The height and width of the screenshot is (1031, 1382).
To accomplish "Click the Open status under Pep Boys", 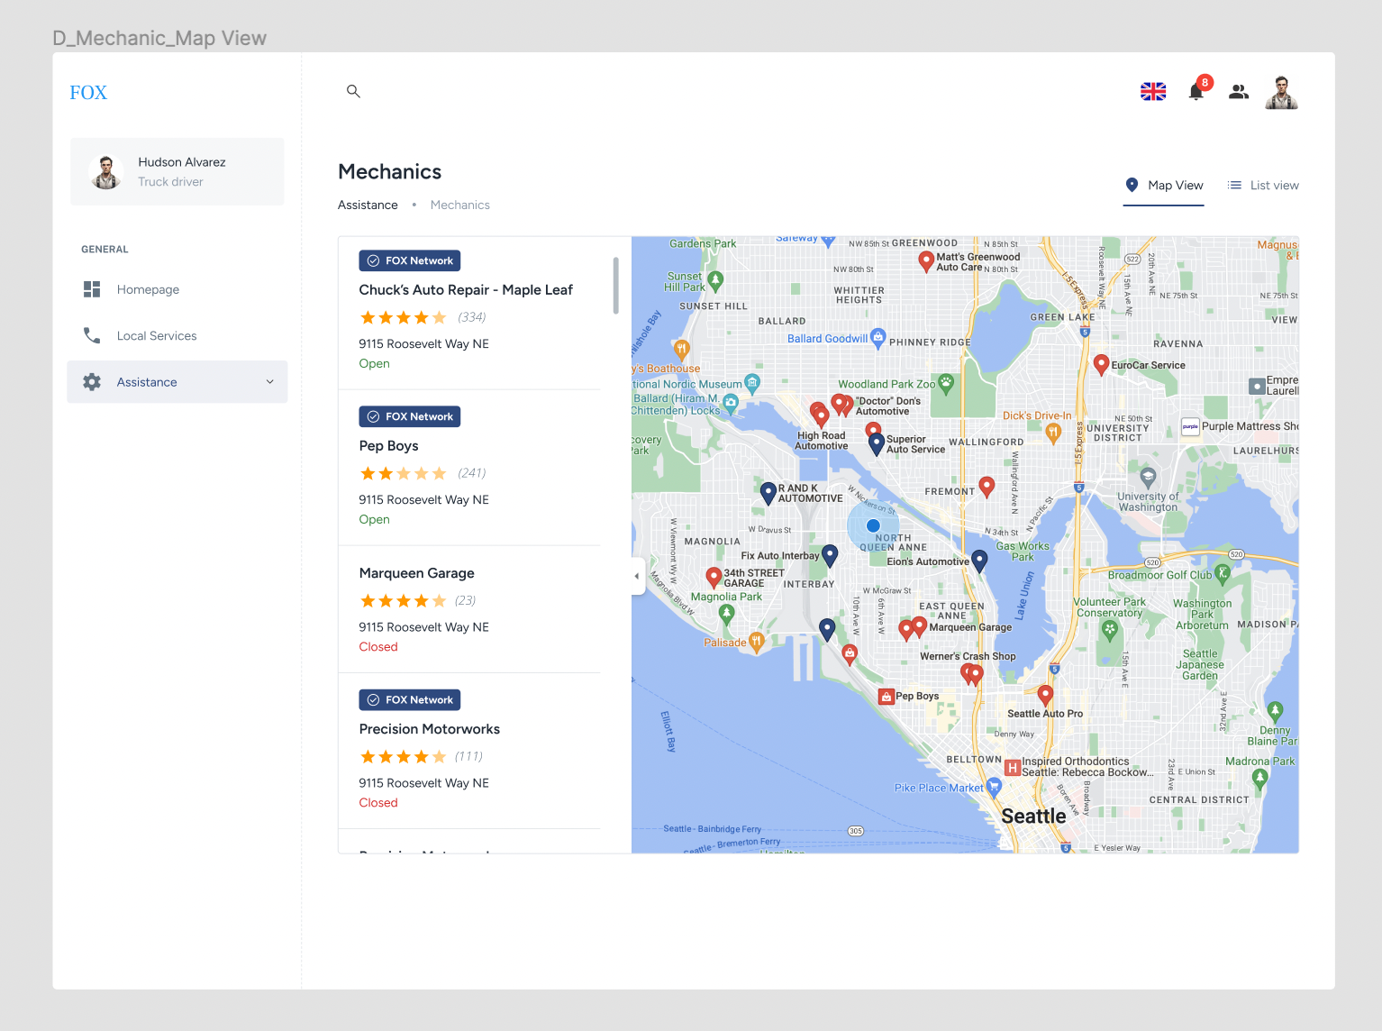I will tap(374, 519).
